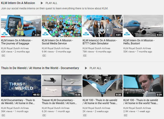Click CC badge under B777 Cabin Simulator video
The image size is (164, 119).
pyautogui.click(x=85, y=55)
